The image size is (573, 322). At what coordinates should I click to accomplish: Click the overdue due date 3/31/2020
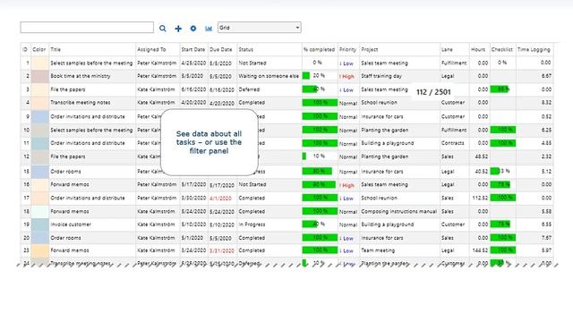point(222,250)
